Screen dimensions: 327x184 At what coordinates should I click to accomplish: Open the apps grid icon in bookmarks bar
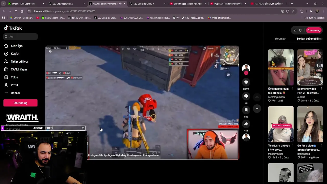[x=3, y=18]
